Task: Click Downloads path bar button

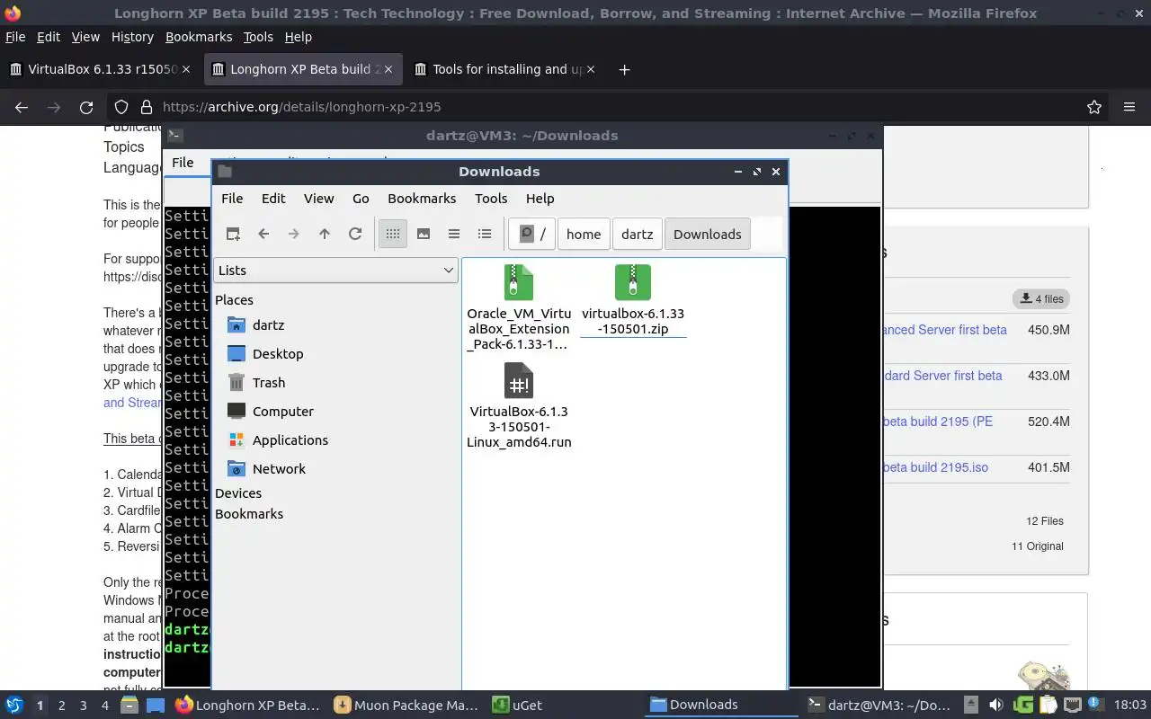Action: 708,234
